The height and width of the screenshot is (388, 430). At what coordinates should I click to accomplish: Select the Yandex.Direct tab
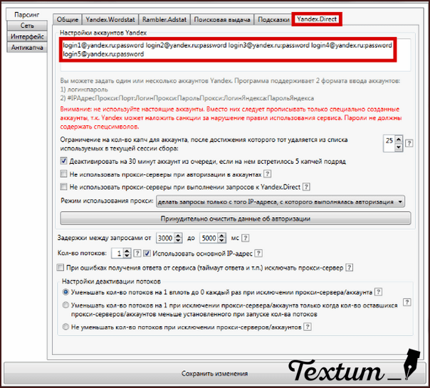pos(317,19)
